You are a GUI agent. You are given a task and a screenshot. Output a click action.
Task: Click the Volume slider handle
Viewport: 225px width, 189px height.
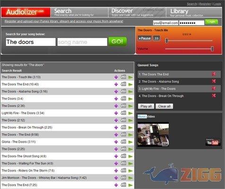(212, 49)
